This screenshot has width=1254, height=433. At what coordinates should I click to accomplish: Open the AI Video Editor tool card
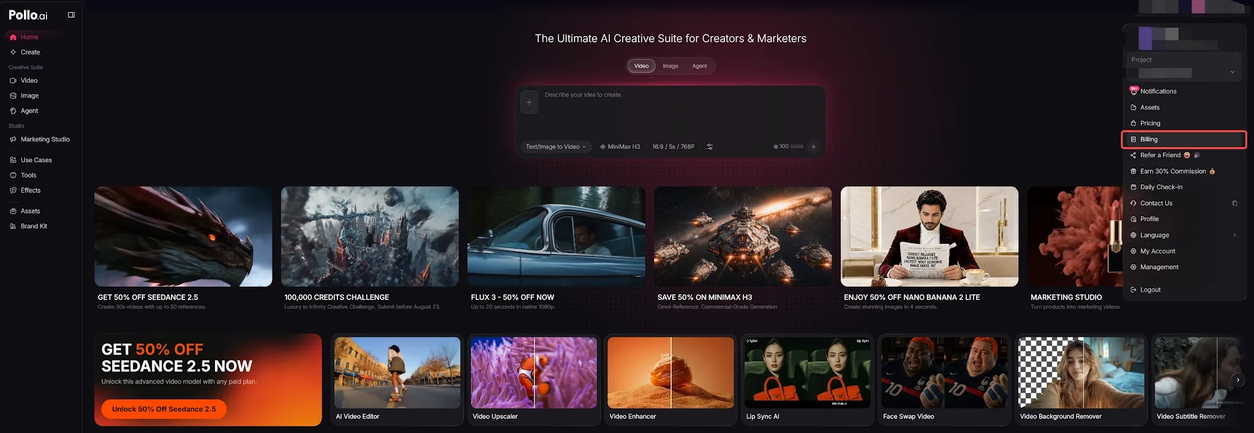click(397, 380)
